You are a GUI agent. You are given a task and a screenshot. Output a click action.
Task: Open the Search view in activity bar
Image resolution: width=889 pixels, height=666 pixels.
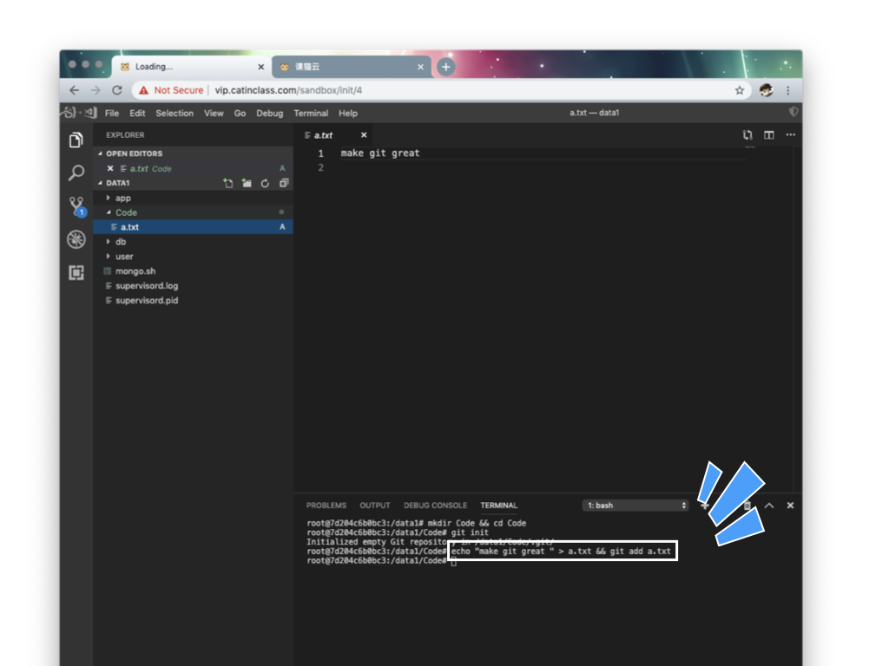click(x=76, y=173)
